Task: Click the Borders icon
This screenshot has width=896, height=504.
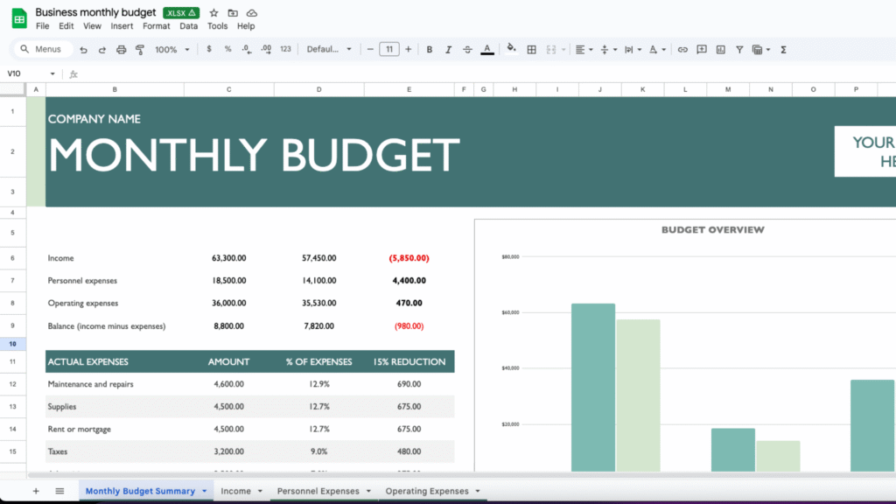Action: pos(532,50)
